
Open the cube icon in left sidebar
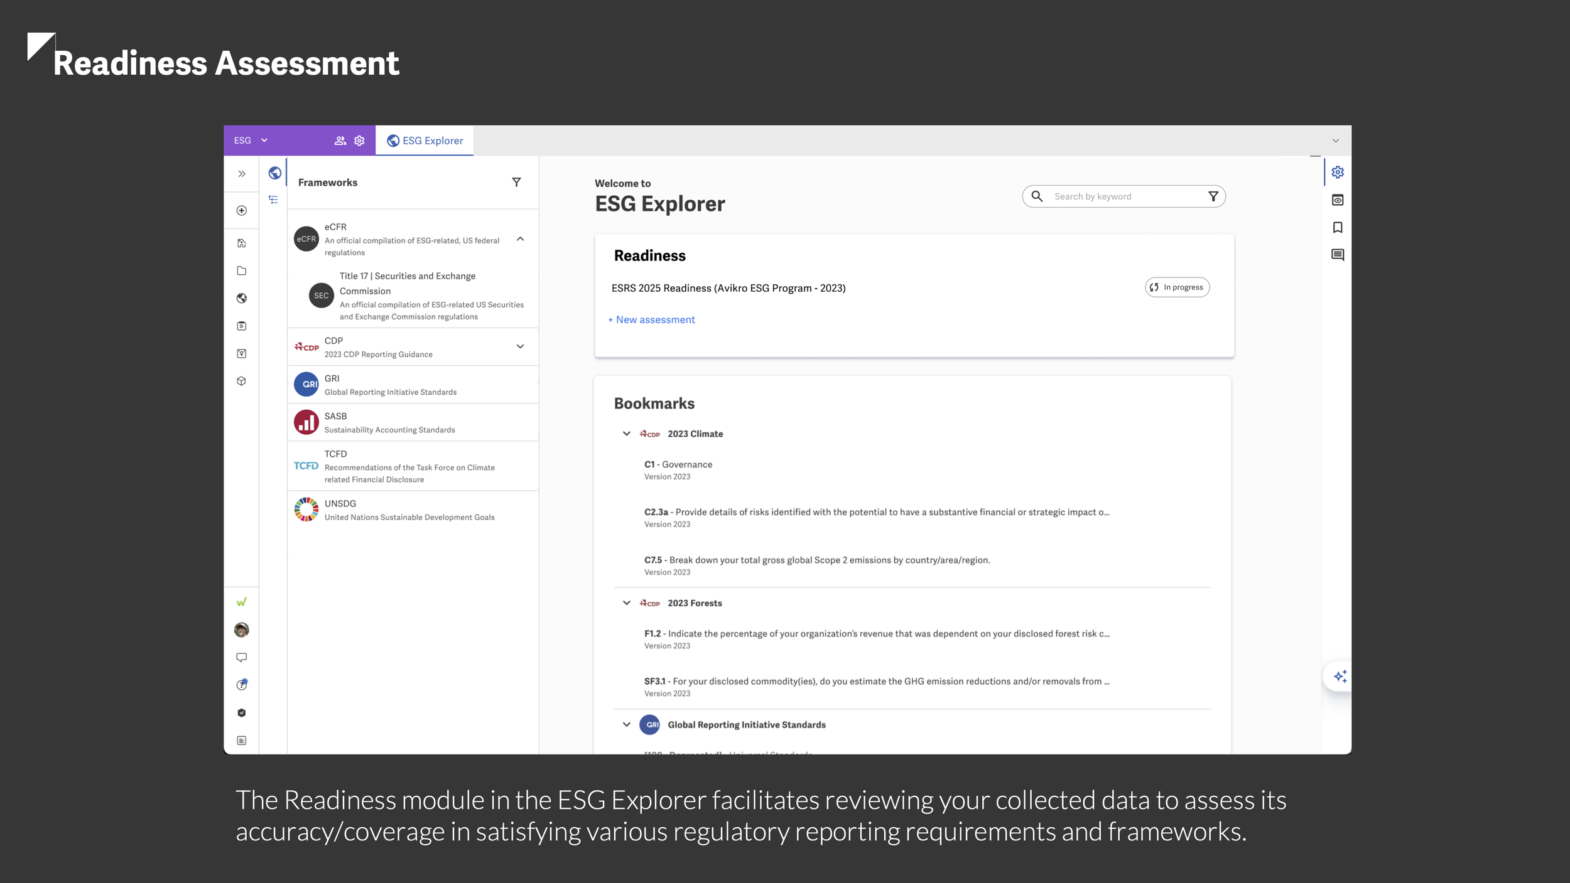coord(242,381)
